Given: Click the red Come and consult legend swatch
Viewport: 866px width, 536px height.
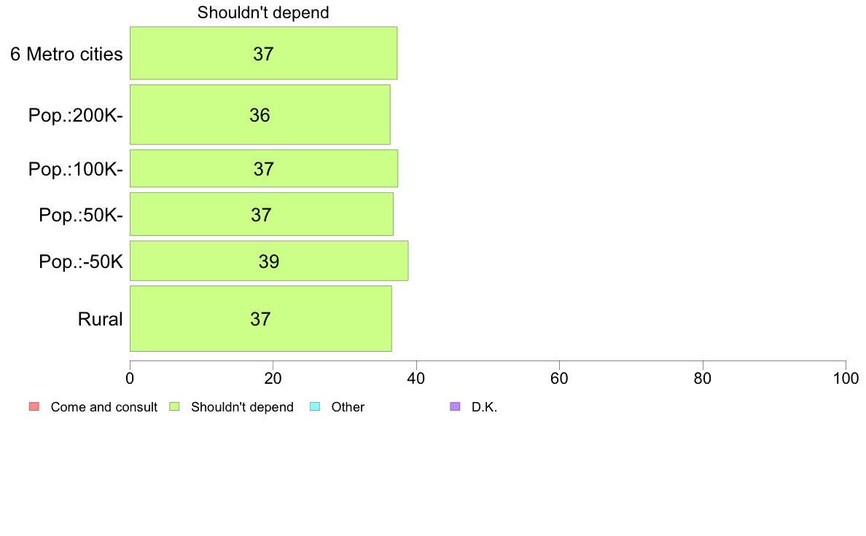Looking at the screenshot, I should tap(34, 407).
